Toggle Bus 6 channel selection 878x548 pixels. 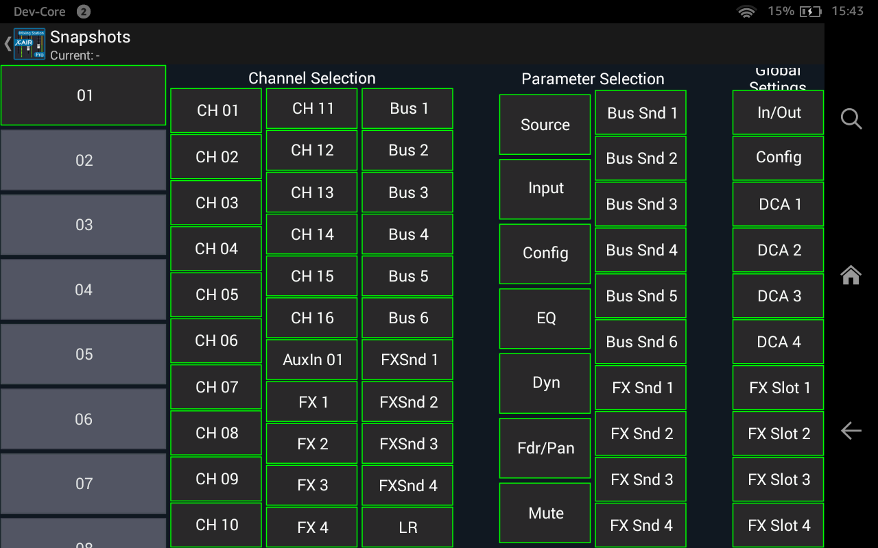407,318
